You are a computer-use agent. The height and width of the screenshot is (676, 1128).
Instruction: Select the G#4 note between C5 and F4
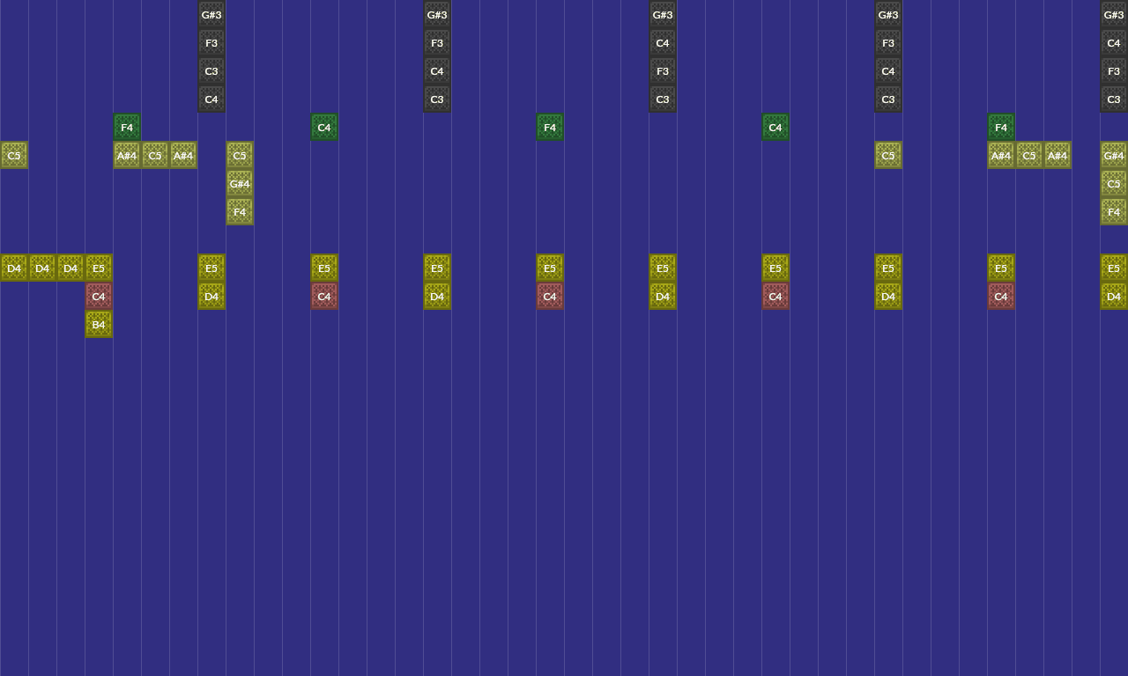240,184
